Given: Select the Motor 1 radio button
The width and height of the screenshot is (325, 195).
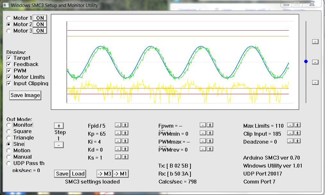Looking at the screenshot, I should click(9, 18).
